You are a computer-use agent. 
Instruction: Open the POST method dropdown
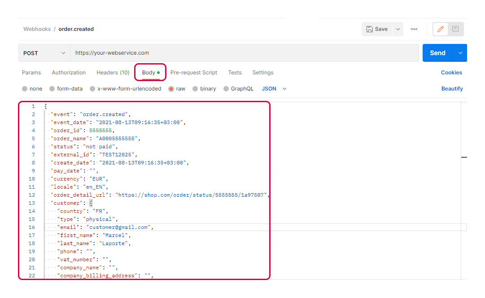(44, 53)
